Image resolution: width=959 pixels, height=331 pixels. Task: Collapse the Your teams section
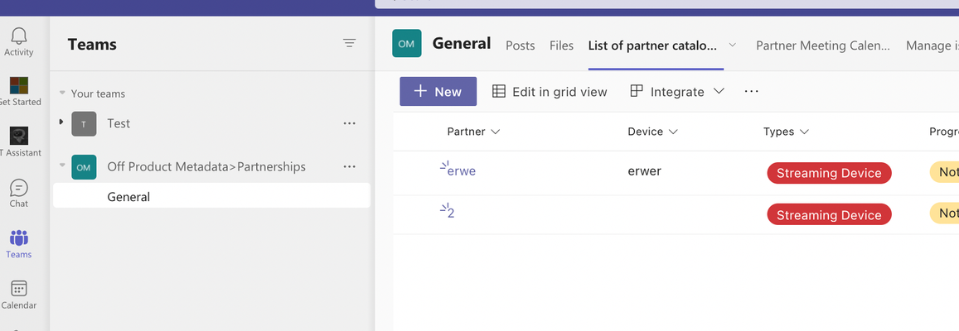click(x=62, y=94)
